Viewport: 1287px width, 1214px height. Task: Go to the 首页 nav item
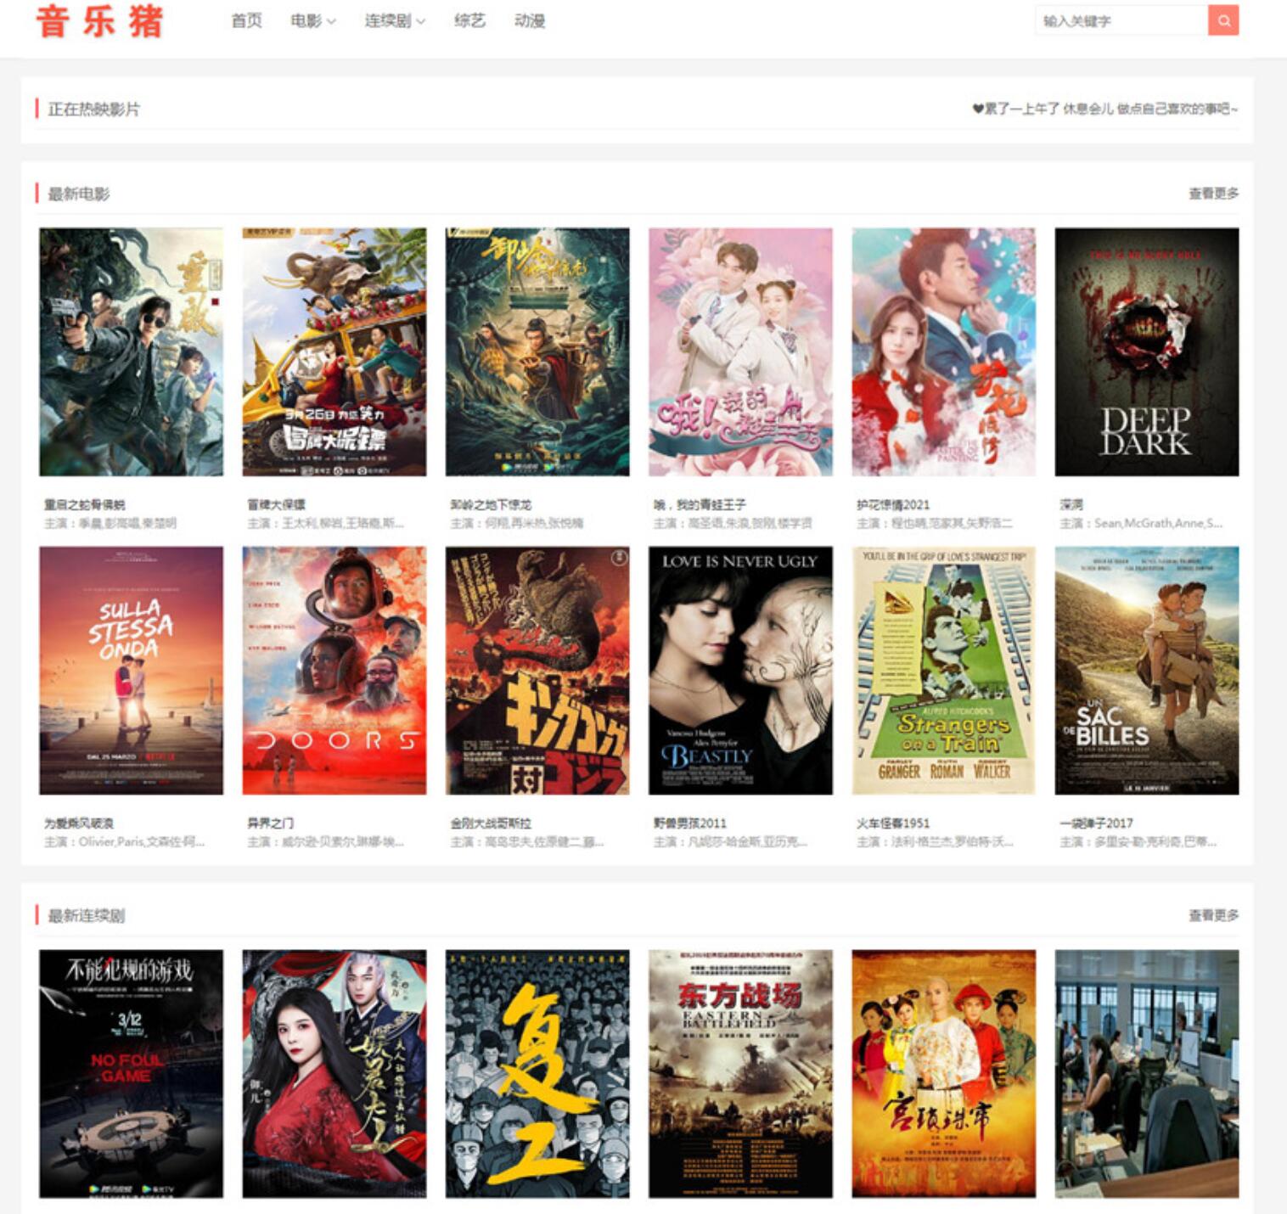pyautogui.click(x=246, y=21)
